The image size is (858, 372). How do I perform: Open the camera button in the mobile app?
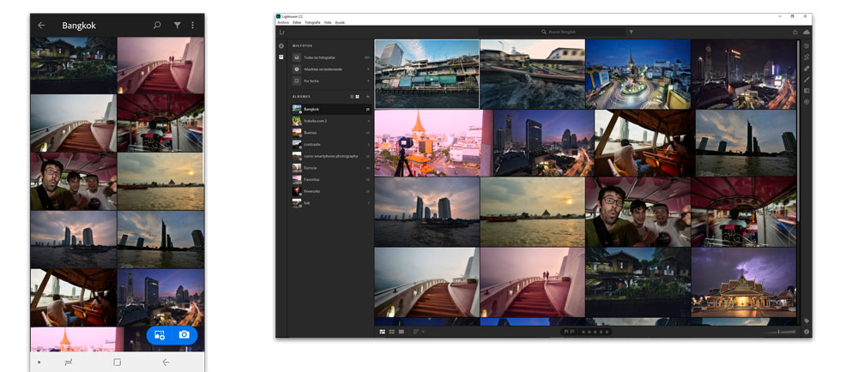click(x=184, y=335)
